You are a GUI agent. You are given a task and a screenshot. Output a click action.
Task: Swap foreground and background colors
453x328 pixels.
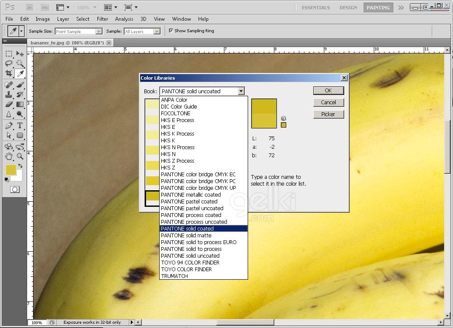[20, 166]
